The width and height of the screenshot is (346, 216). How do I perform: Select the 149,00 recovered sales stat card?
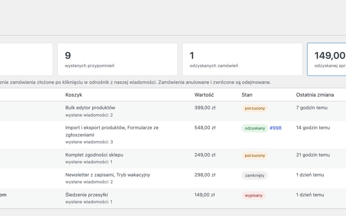point(327,59)
